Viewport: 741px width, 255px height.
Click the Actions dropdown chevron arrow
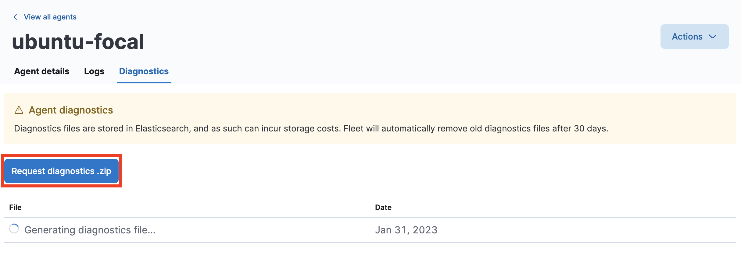click(713, 37)
